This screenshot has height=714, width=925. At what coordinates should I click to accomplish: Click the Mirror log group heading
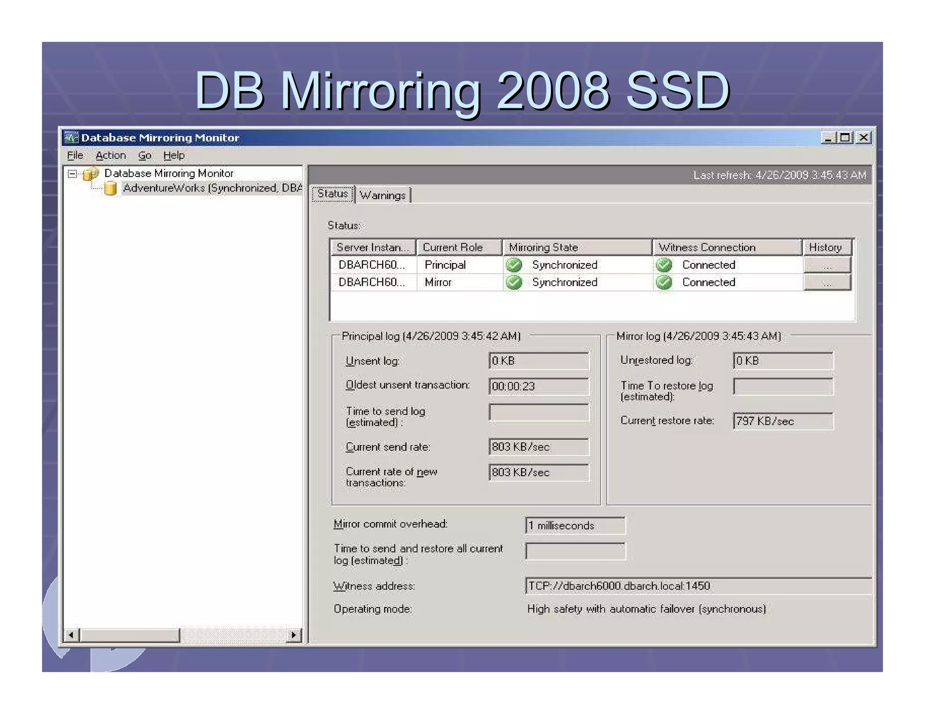(698, 336)
